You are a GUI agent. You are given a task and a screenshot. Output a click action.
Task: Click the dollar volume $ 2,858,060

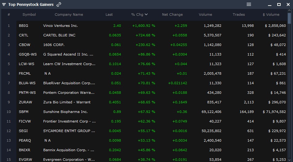pos(275,26)
